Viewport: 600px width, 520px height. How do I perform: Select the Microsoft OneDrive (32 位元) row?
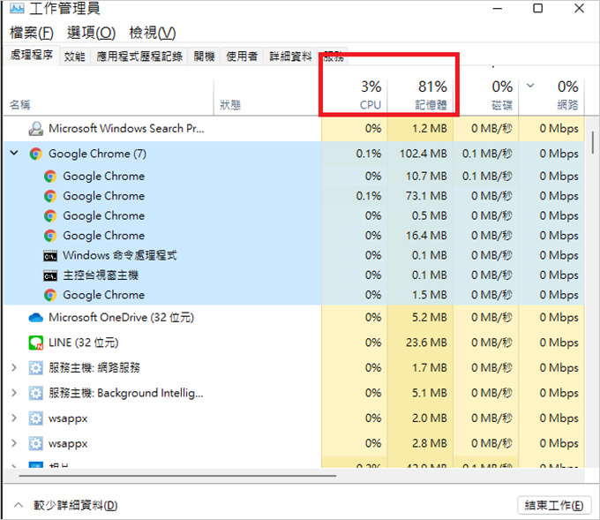click(x=294, y=318)
